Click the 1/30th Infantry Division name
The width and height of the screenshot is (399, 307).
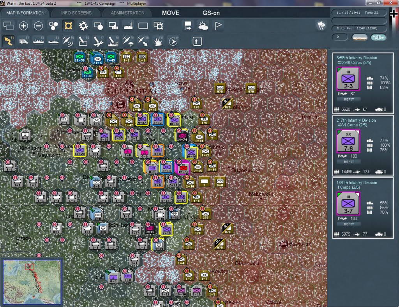click(357, 183)
